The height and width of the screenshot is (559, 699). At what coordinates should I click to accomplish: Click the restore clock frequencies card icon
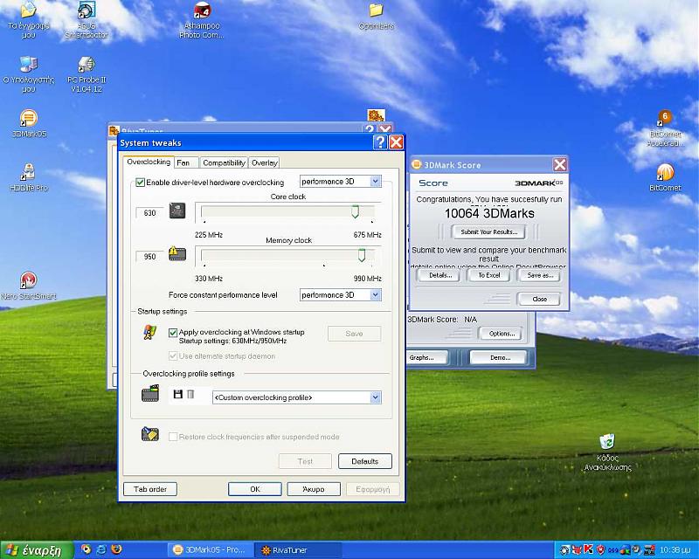149,434
